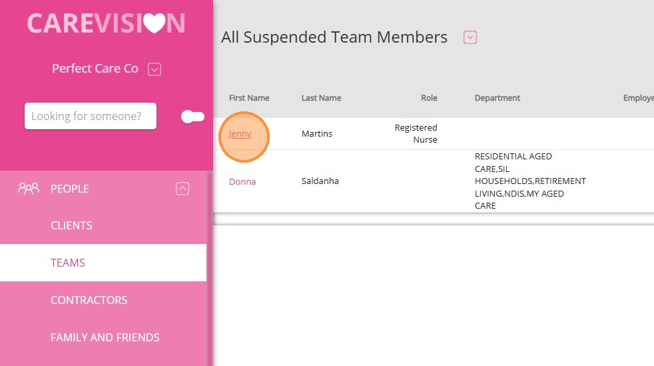654x366 pixels.
Task: Go to the Contractors section
Action: [89, 300]
